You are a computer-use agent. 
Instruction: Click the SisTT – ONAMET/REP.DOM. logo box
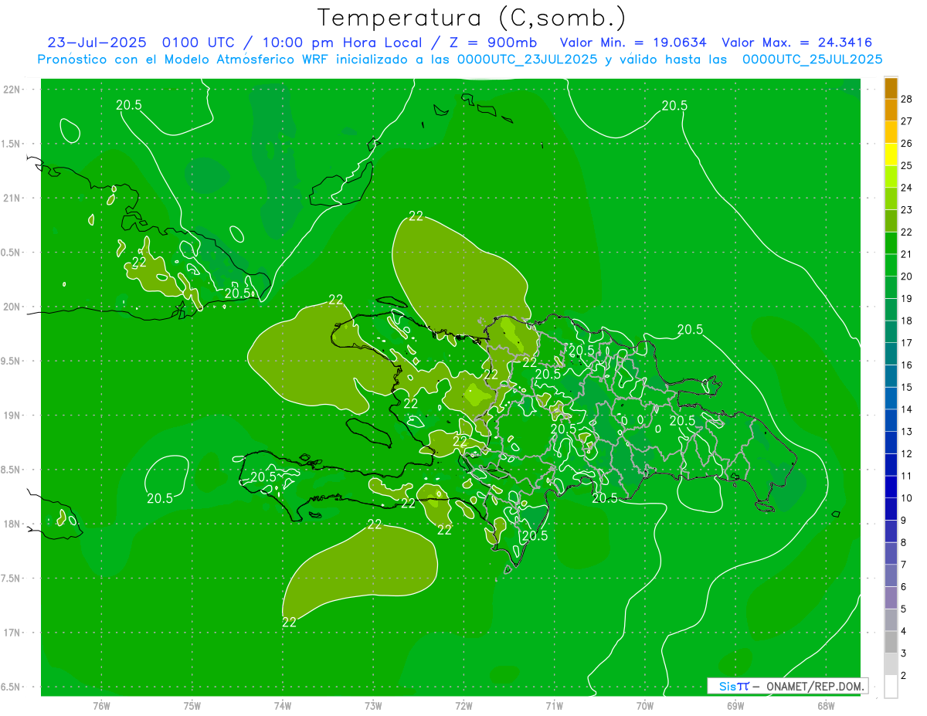pyautogui.click(x=787, y=686)
